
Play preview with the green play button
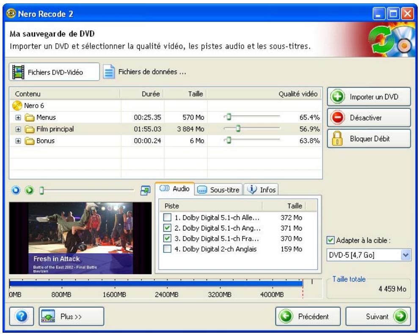click(29, 190)
